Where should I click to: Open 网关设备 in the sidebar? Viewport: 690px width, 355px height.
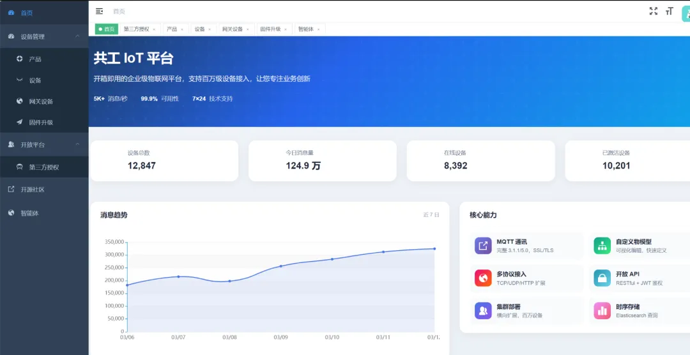point(44,101)
